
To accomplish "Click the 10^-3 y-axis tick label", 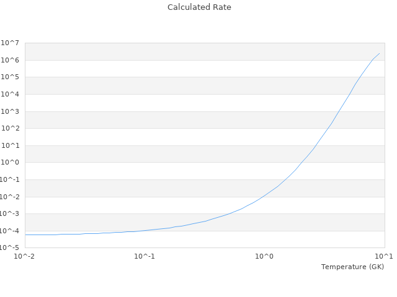I will (10, 214).
